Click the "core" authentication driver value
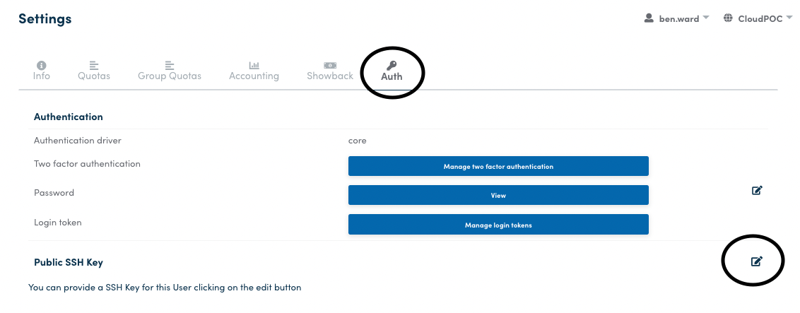 (x=358, y=140)
